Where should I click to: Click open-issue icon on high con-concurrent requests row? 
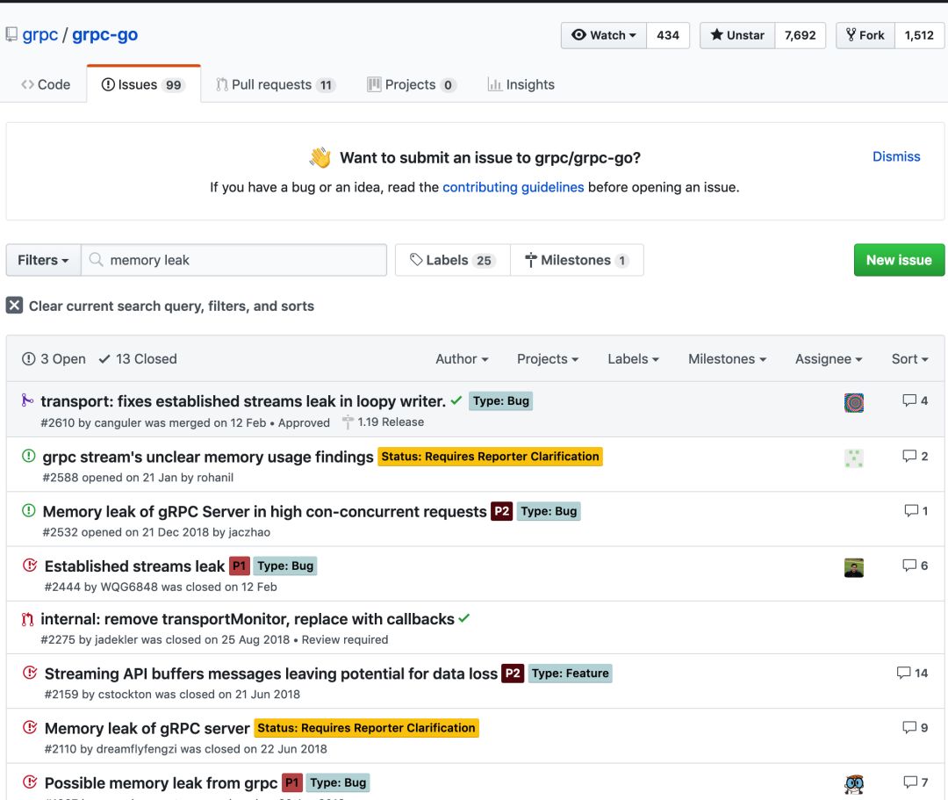tap(28, 510)
